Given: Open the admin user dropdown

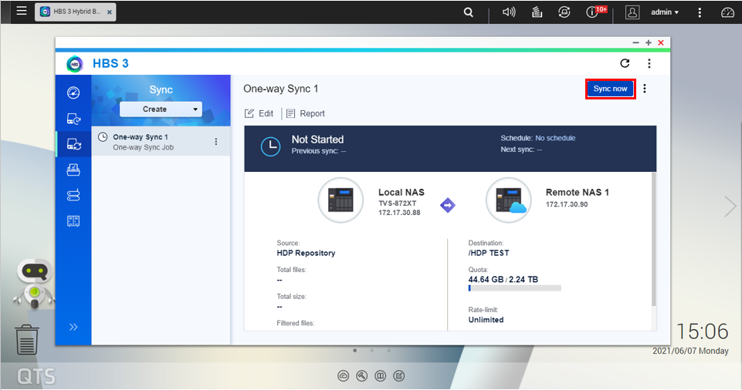Looking at the screenshot, I should pos(664,12).
